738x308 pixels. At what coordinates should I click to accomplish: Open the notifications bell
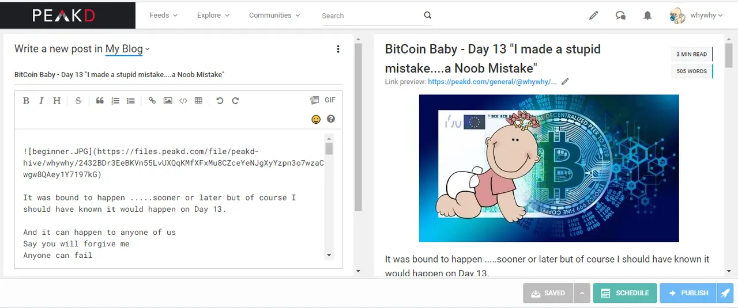tap(647, 16)
